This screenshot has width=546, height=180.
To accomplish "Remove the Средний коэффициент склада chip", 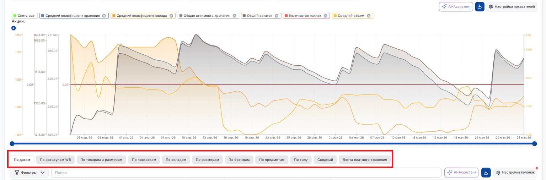I will click(171, 16).
